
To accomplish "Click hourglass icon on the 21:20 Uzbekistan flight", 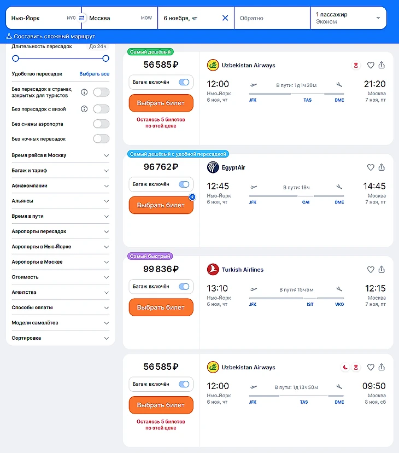I will point(356,65).
